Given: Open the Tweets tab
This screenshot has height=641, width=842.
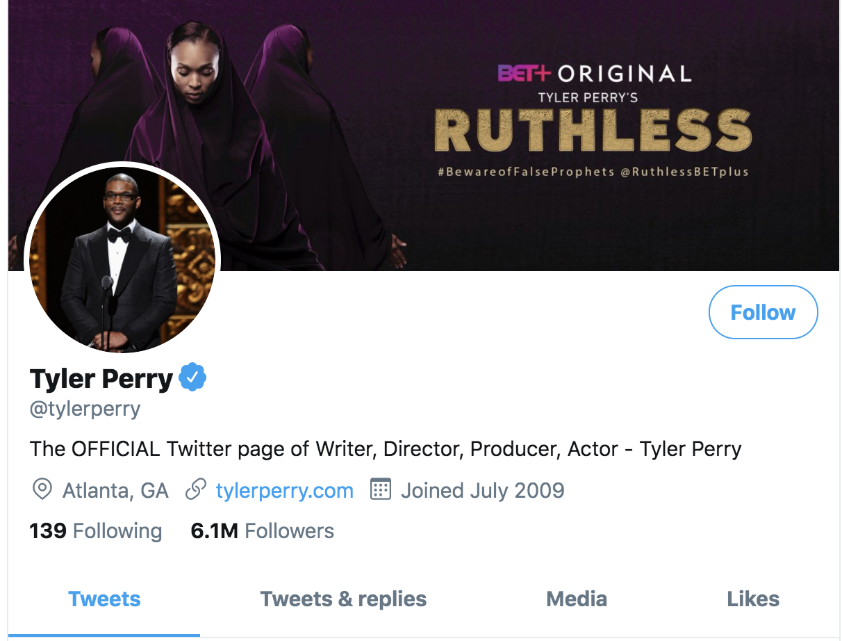Looking at the screenshot, I should point(104,599).
